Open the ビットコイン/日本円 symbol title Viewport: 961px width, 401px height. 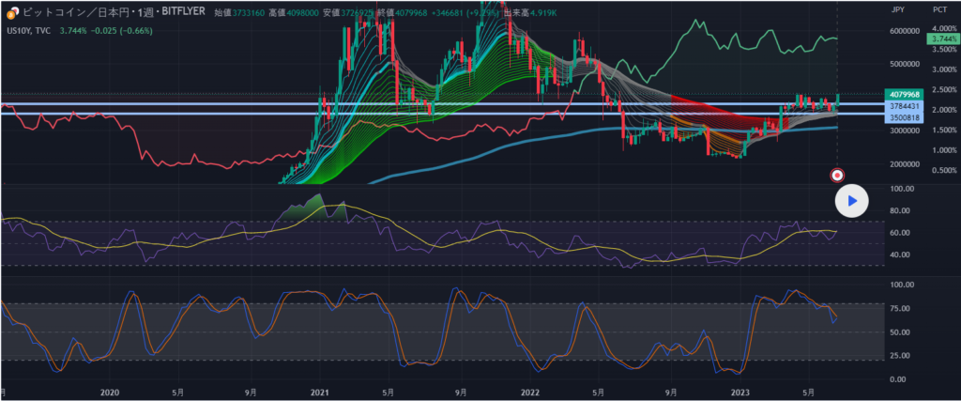tap(66, 14)
